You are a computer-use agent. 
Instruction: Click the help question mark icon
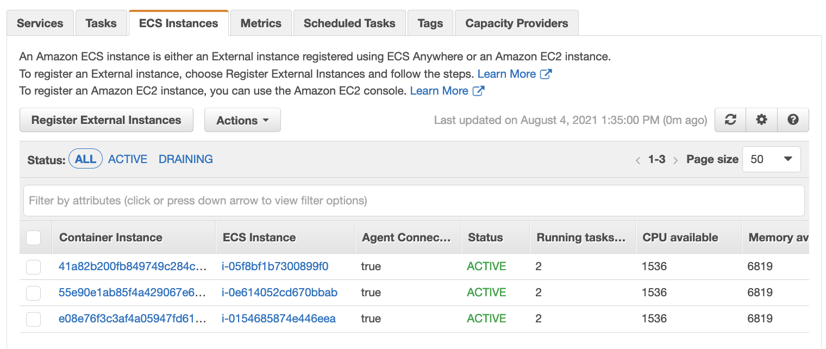tap(793, 120)
